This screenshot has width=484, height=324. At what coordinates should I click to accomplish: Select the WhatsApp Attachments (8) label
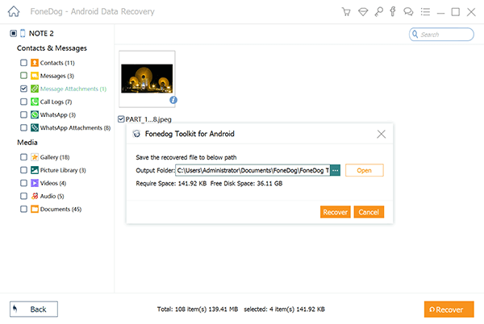[x=75, y=128]
